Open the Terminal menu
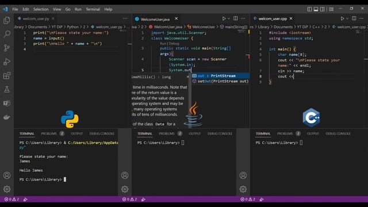This screenshot has height=207, width=368. tap(93, 9)
